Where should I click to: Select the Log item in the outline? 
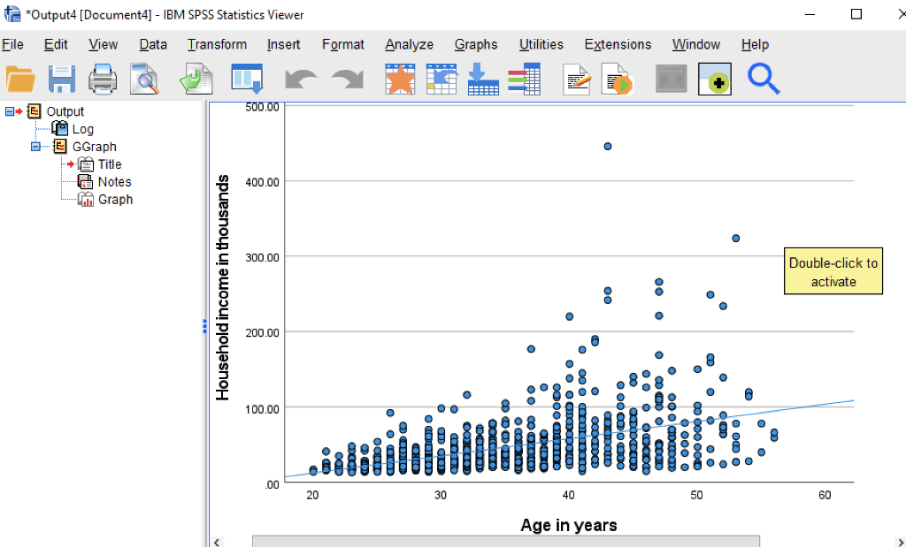pos(82,129)
